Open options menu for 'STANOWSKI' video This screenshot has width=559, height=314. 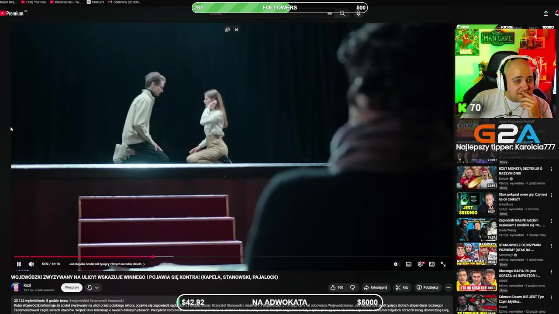[x=551, y=246]
